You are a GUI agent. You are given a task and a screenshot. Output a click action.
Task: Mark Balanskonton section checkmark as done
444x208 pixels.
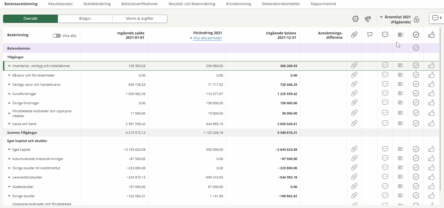tap(416, 48)
